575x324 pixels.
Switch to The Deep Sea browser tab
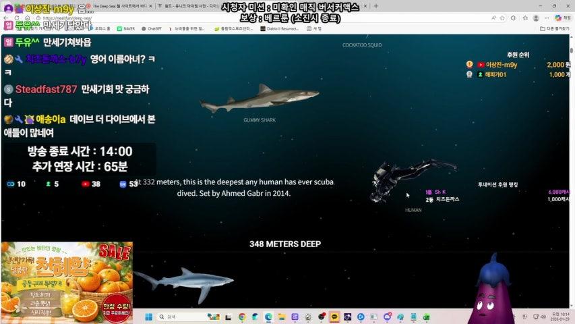point(119,6)
